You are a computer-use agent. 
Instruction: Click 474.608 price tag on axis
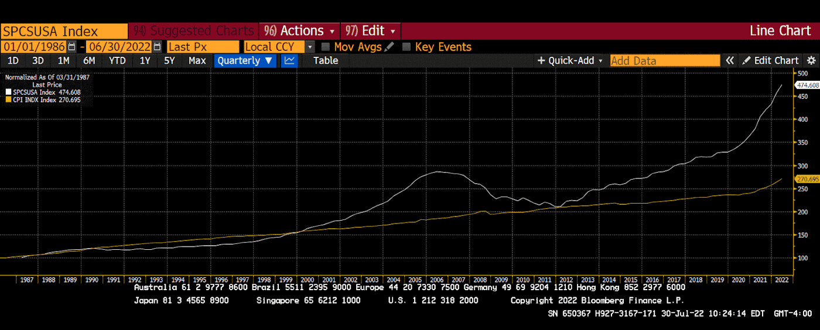click(x=807, y=85)
